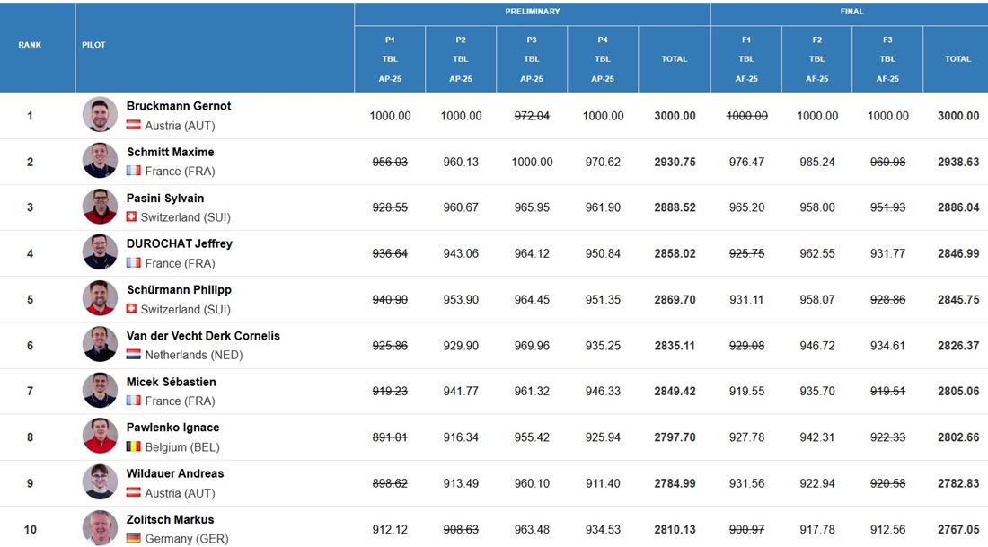Click Zolitsch Markus's profile photo
Screen dimensions: 988x547
pos(100,528)
